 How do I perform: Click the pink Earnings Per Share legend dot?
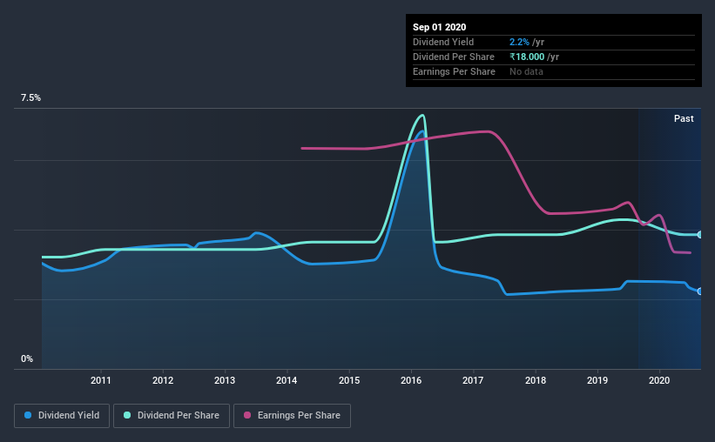tap(247, 415)
